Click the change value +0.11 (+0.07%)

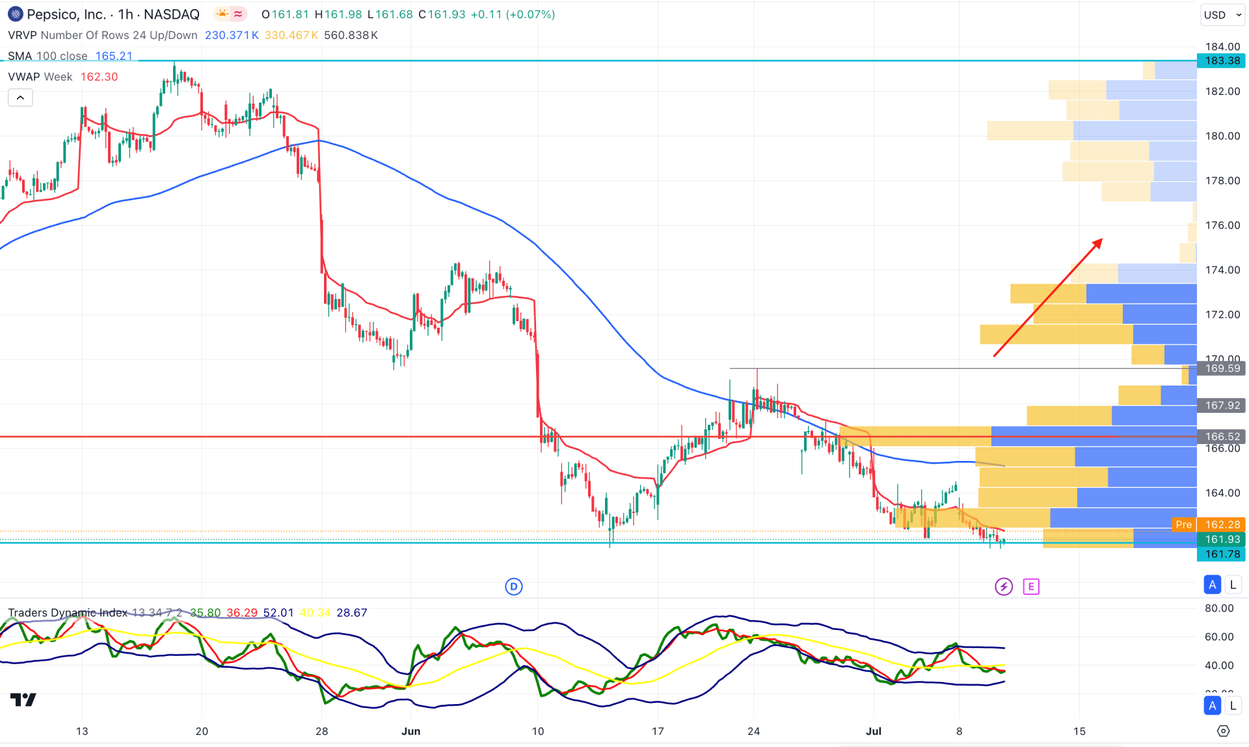pos(513,14)
